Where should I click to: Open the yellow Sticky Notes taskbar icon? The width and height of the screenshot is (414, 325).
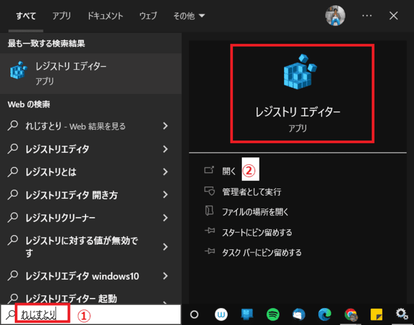coord(376,315)
